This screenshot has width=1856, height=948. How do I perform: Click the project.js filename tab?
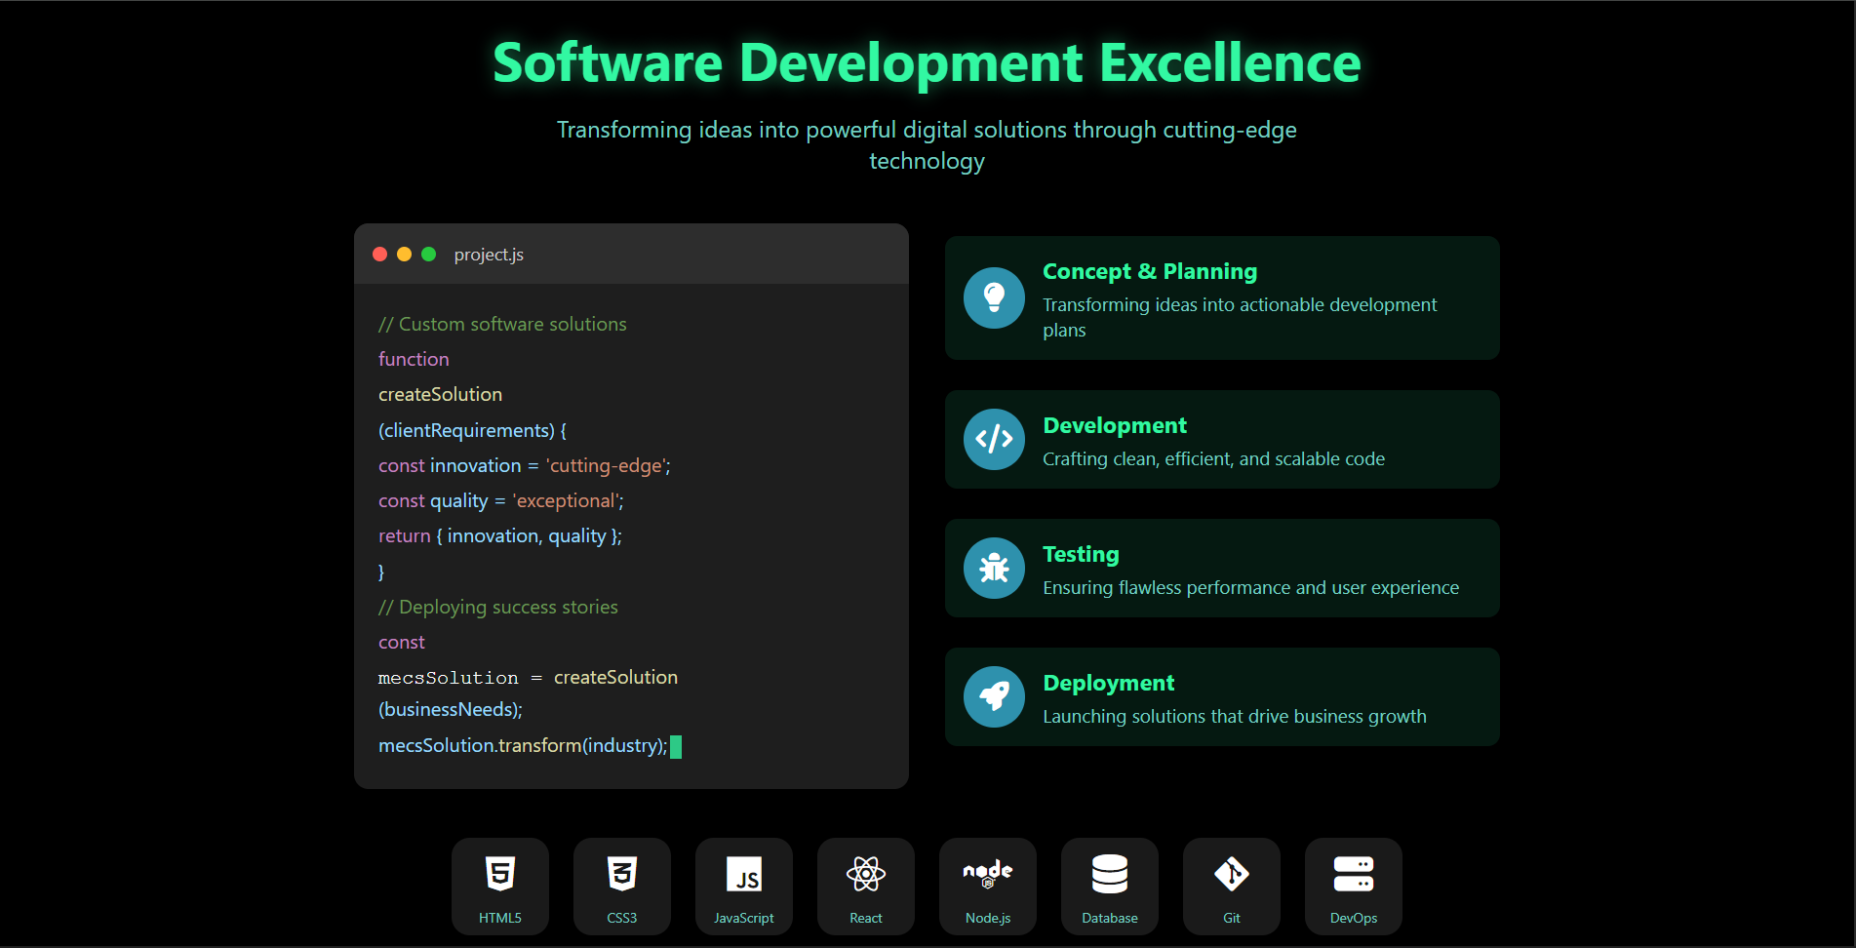click(x=489, y=254)
